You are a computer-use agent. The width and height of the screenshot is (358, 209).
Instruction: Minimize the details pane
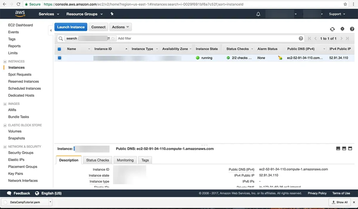pos(338,148)
